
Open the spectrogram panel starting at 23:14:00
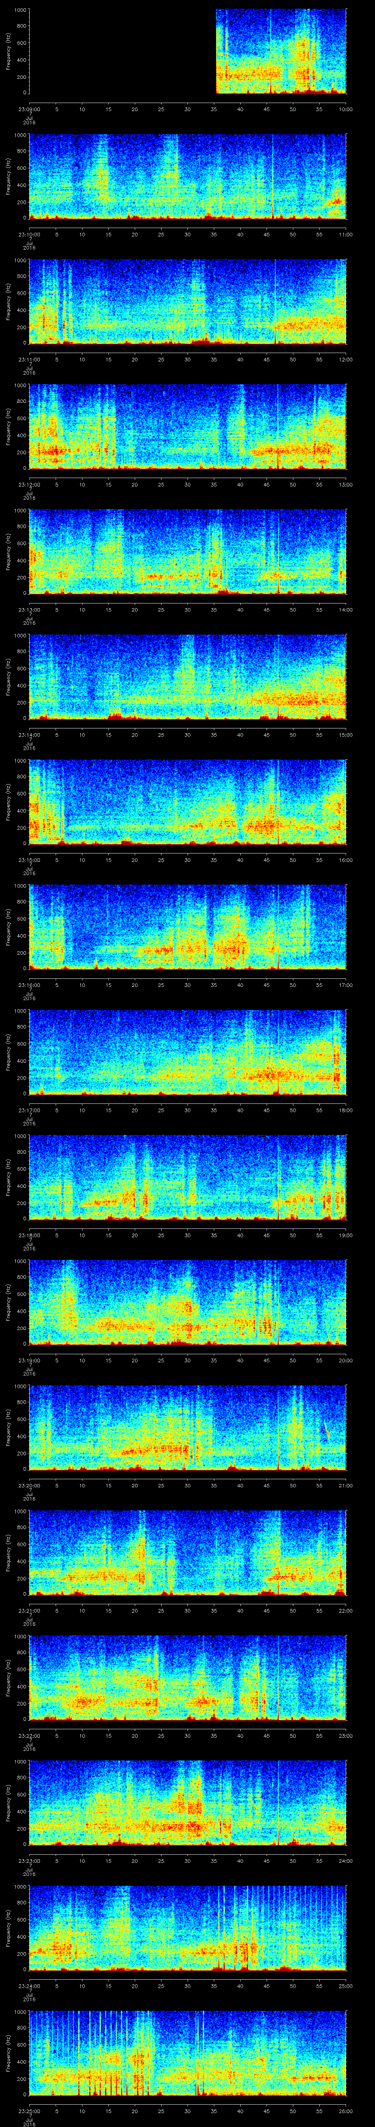click(x=188, y=677)
